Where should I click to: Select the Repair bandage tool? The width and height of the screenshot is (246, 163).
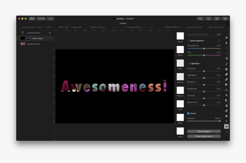(x=226, y=79)
